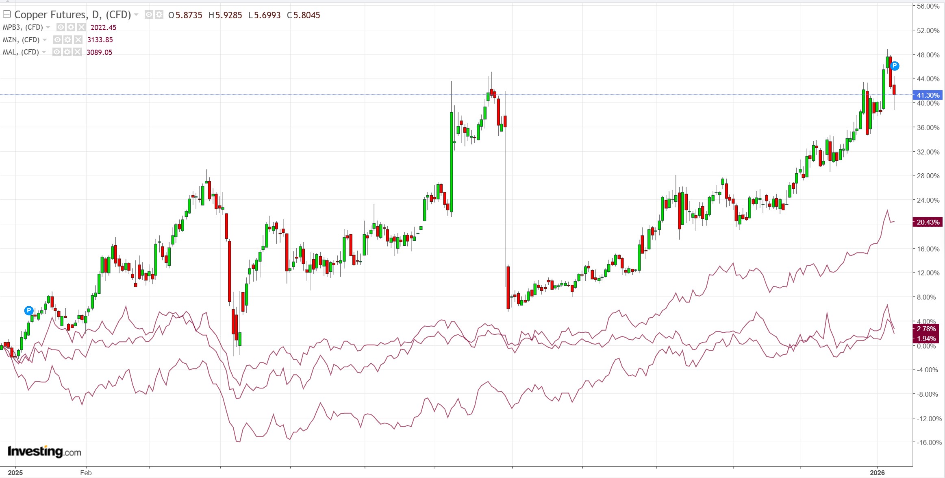Toggle visibility of Copper Futures series
The height and width of the screenshot is (478, 945).
point(149,15)
